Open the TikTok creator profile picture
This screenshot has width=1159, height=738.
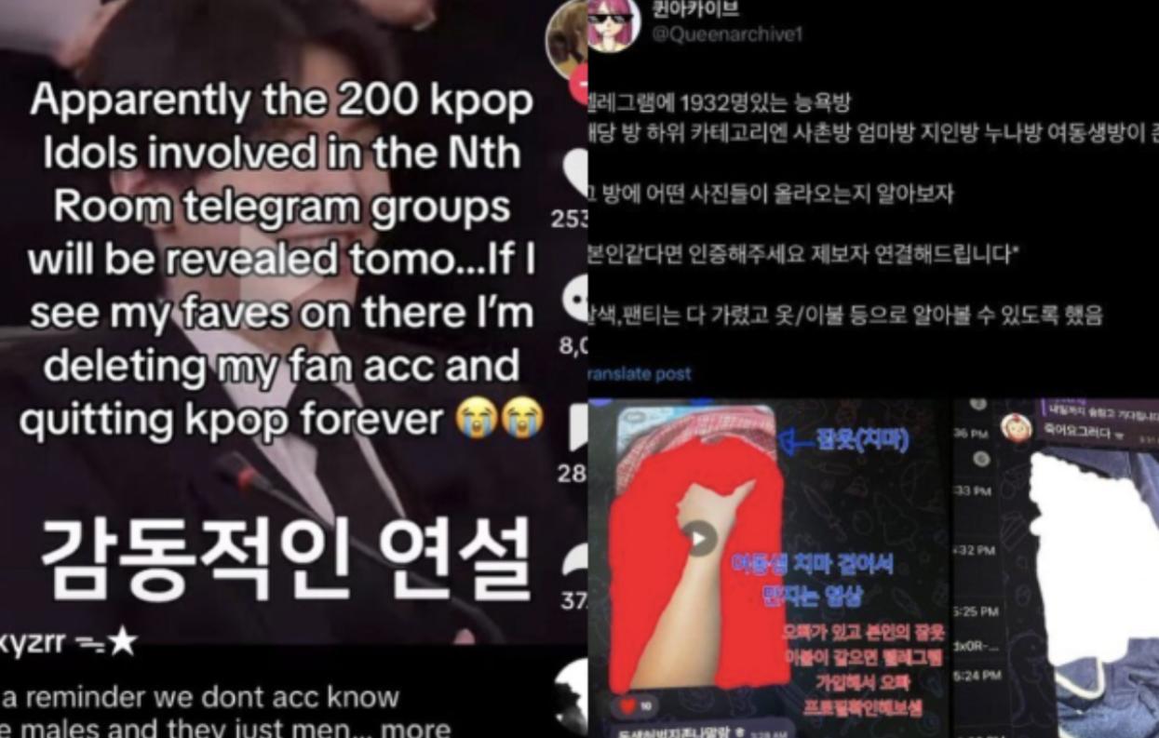pyautogui.click(x=567, y=37)
